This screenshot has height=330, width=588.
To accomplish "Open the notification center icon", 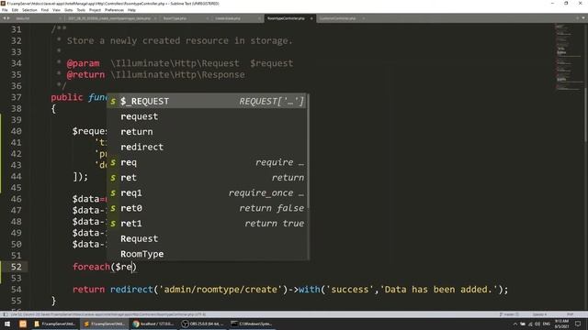I will click(x=578, y=324).
